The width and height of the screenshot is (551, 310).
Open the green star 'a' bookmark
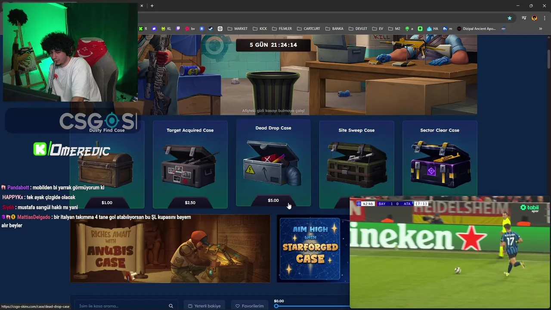(x=409, y=29)
